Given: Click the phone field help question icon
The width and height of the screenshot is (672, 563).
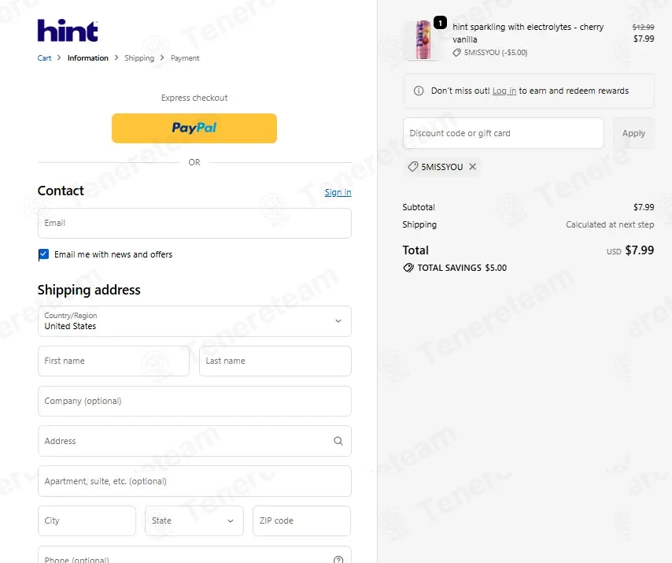Looking at the screenshot, I should click(x=338, y=560).
